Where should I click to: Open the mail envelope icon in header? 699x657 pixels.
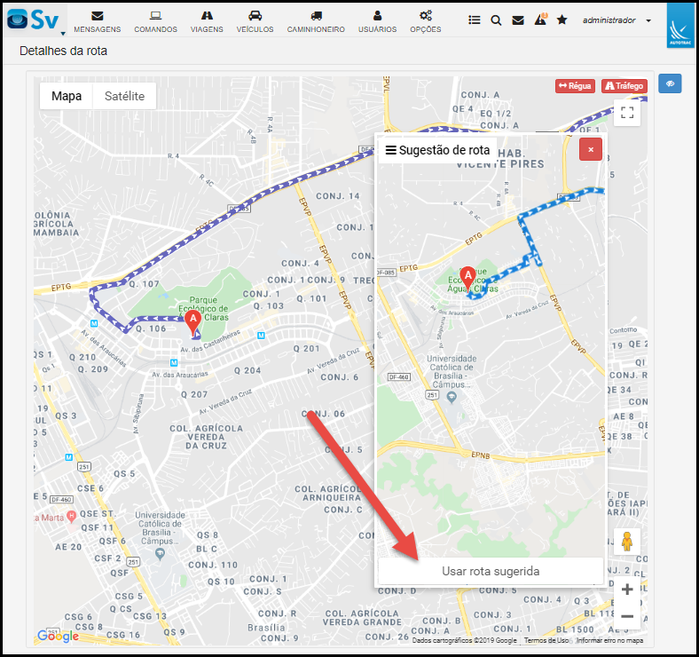(x=517, y=20)
